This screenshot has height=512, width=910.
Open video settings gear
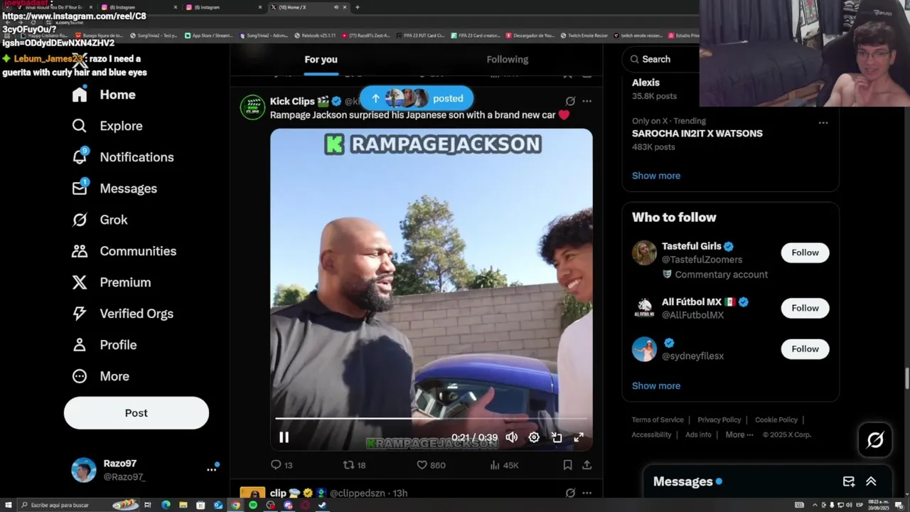534,437
